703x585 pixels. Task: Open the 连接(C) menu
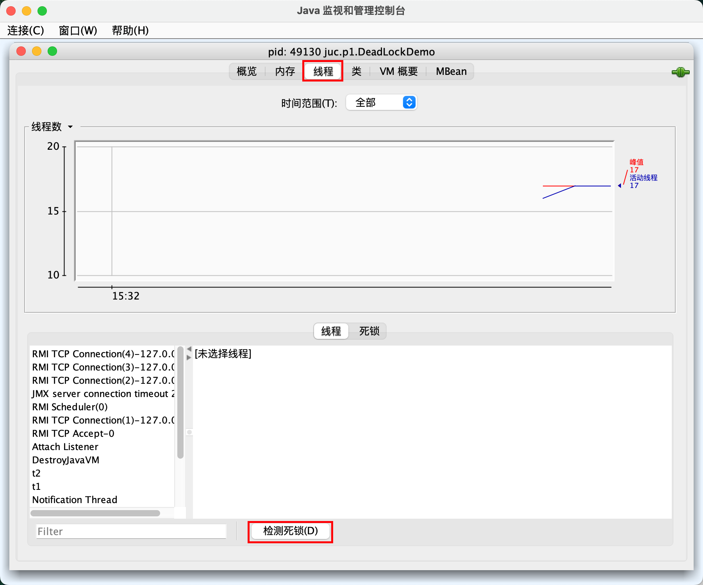(26, 30)
